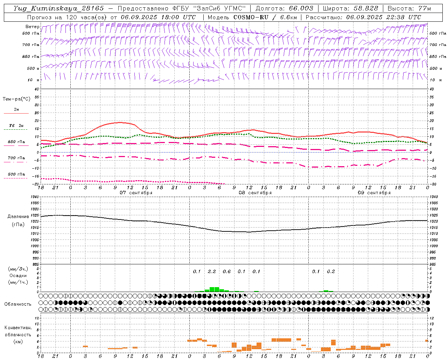Click the '500 гПа' temperature legend entry
448x359 pixels.
tap(16, 174)
